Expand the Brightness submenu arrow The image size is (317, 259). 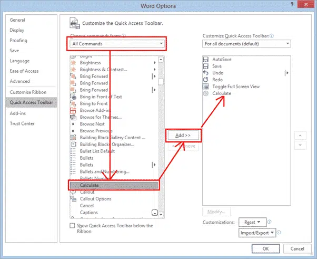click(154, 63)
